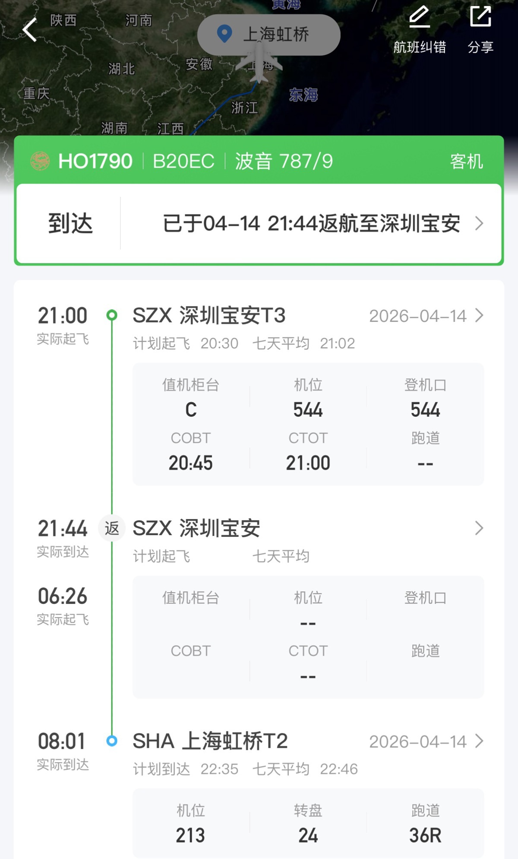Tap flight number HO1790
Image resolution: width=518 pixels, height=859 pixels.
click(x=95, y=162)
